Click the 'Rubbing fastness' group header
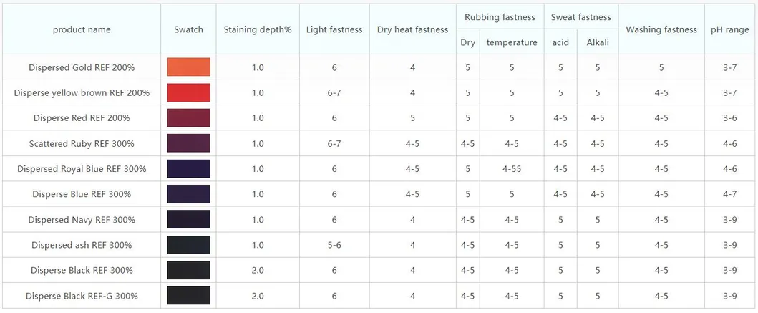Screen dimensions: 758x313 (x=500, y=16)
